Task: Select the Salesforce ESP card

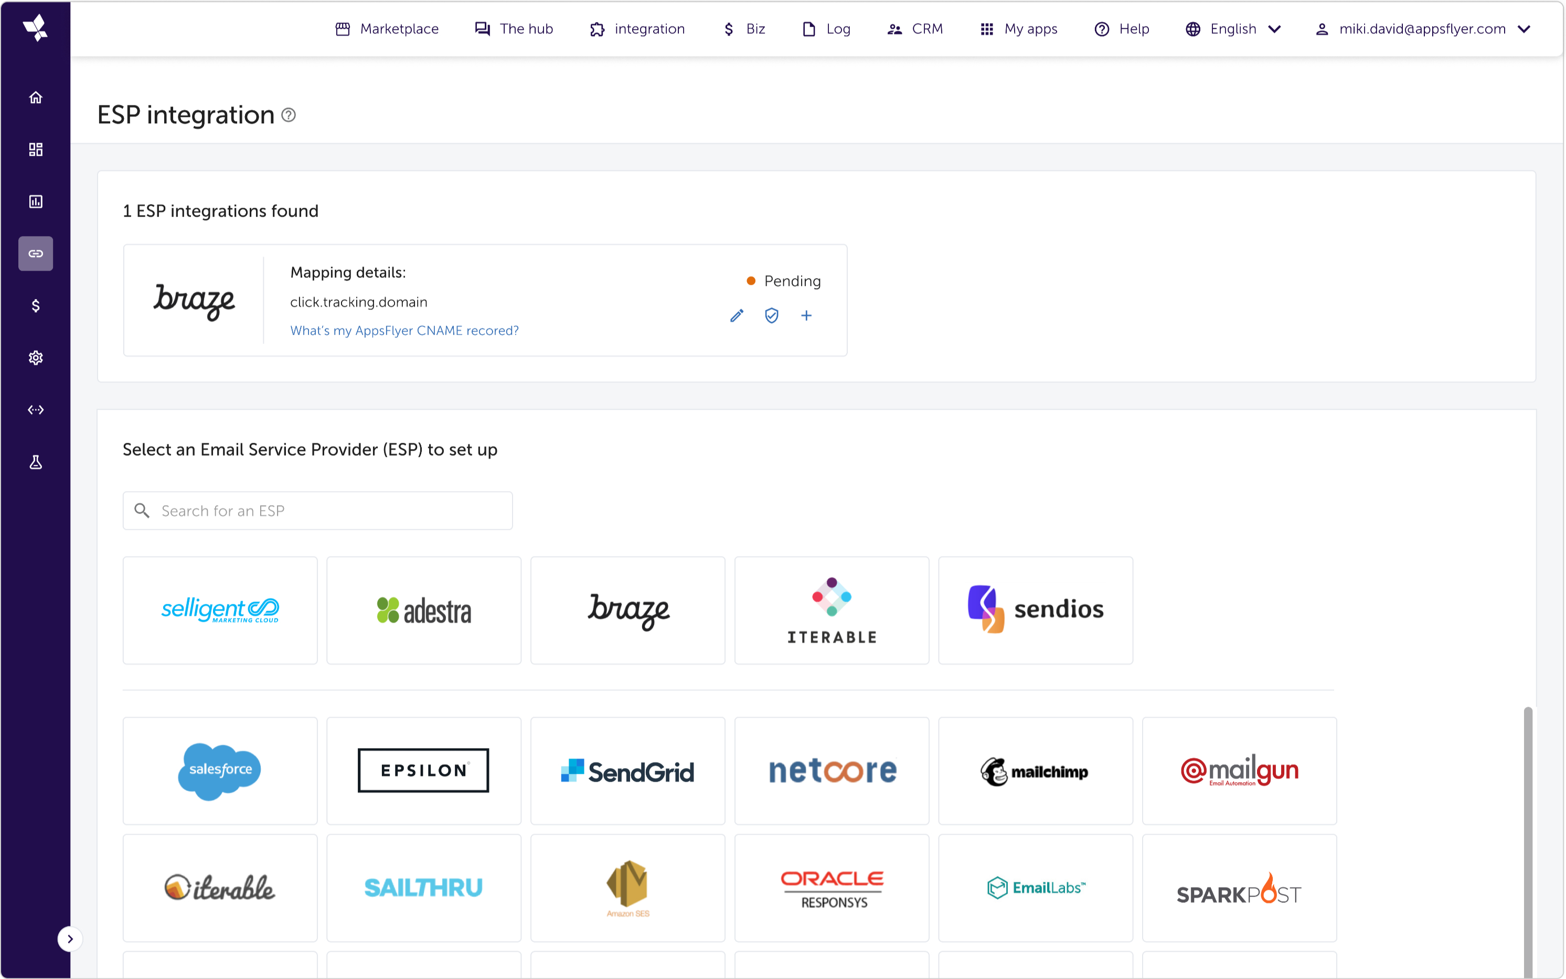Action: (220, 771)
